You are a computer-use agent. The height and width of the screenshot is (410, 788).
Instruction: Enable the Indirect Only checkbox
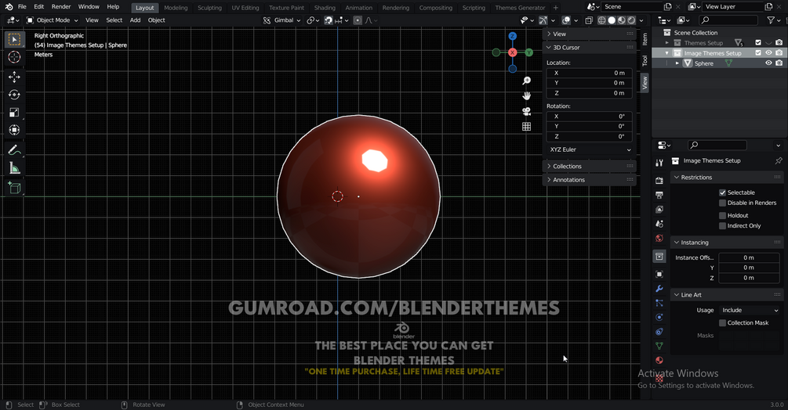point(722,226)
